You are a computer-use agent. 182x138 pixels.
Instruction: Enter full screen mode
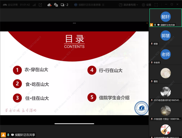(x=156, y=5)
